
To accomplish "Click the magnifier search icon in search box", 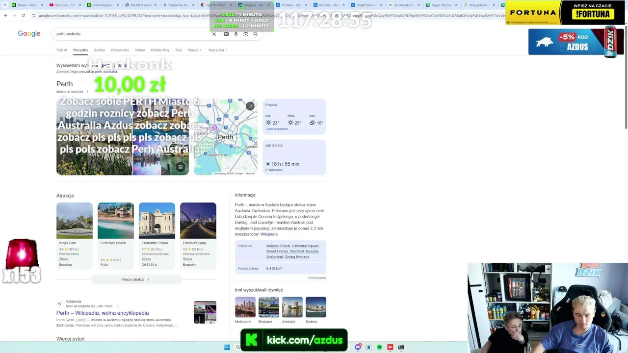I will point(255,34).
